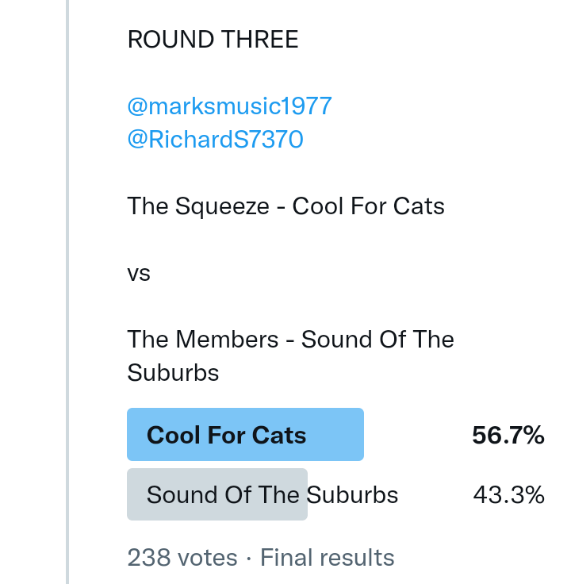Click the blue fill right of "Cool For Cats"
The height and width of the screenshot is (584, 571).
coord(337,434)
